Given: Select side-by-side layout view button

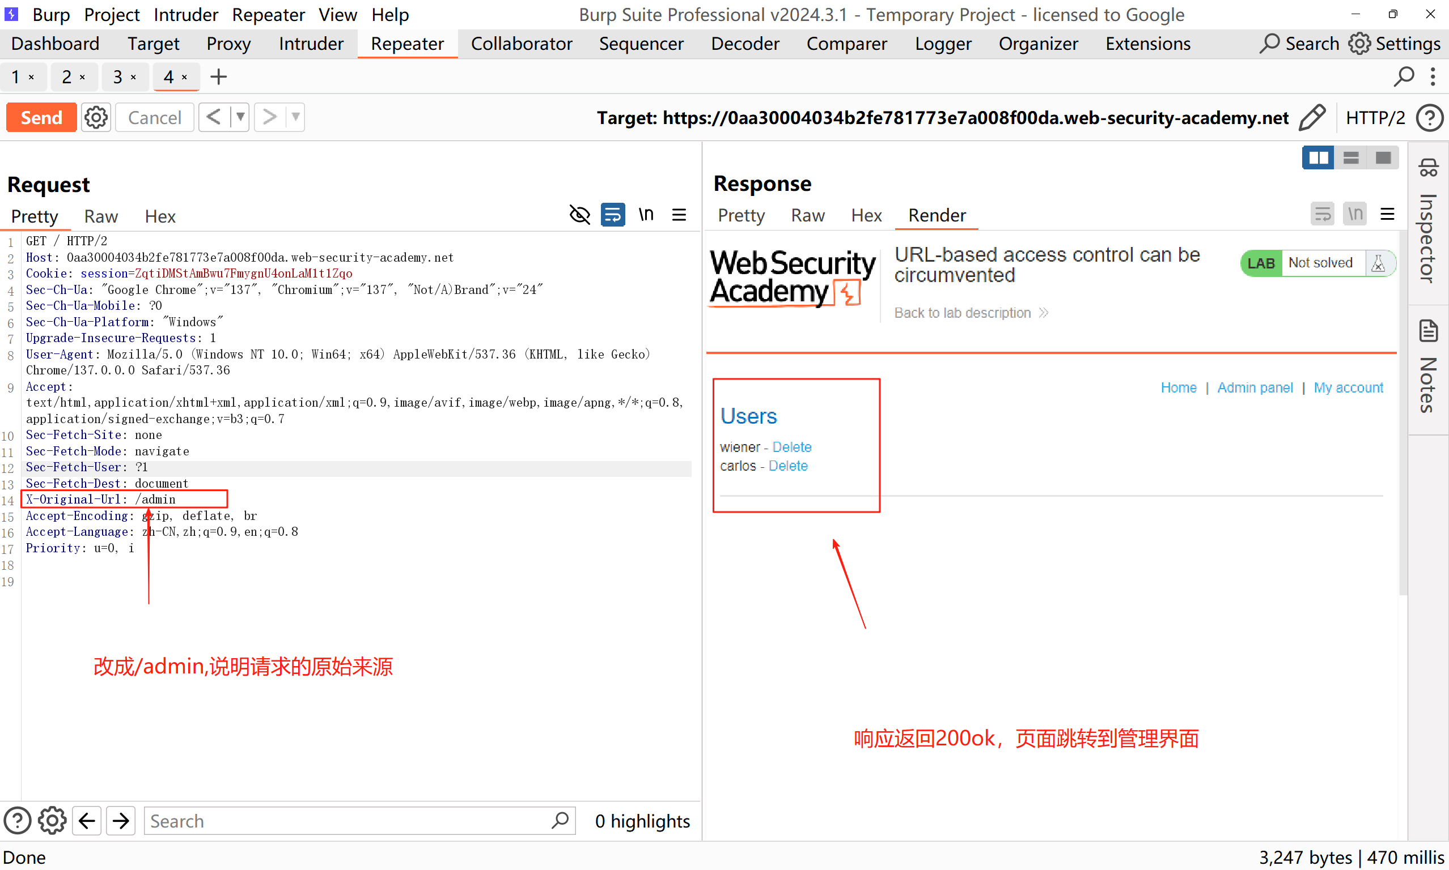Looking at the screenshot, I should [x=1317, y=157].
